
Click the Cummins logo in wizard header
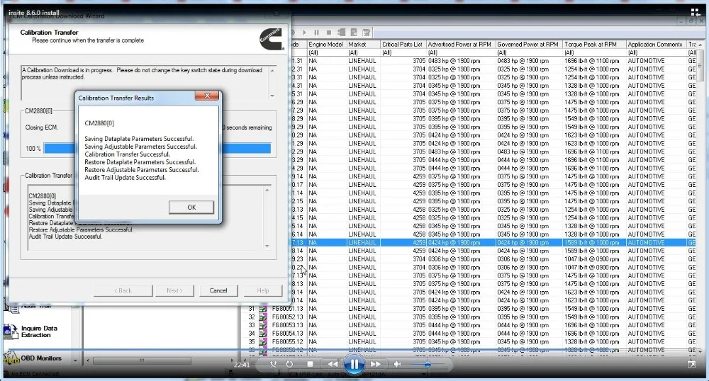[x=272, y=39]
